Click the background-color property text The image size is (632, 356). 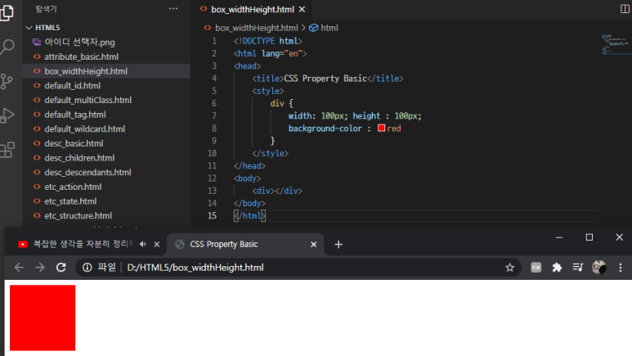(x=325, y=128)
